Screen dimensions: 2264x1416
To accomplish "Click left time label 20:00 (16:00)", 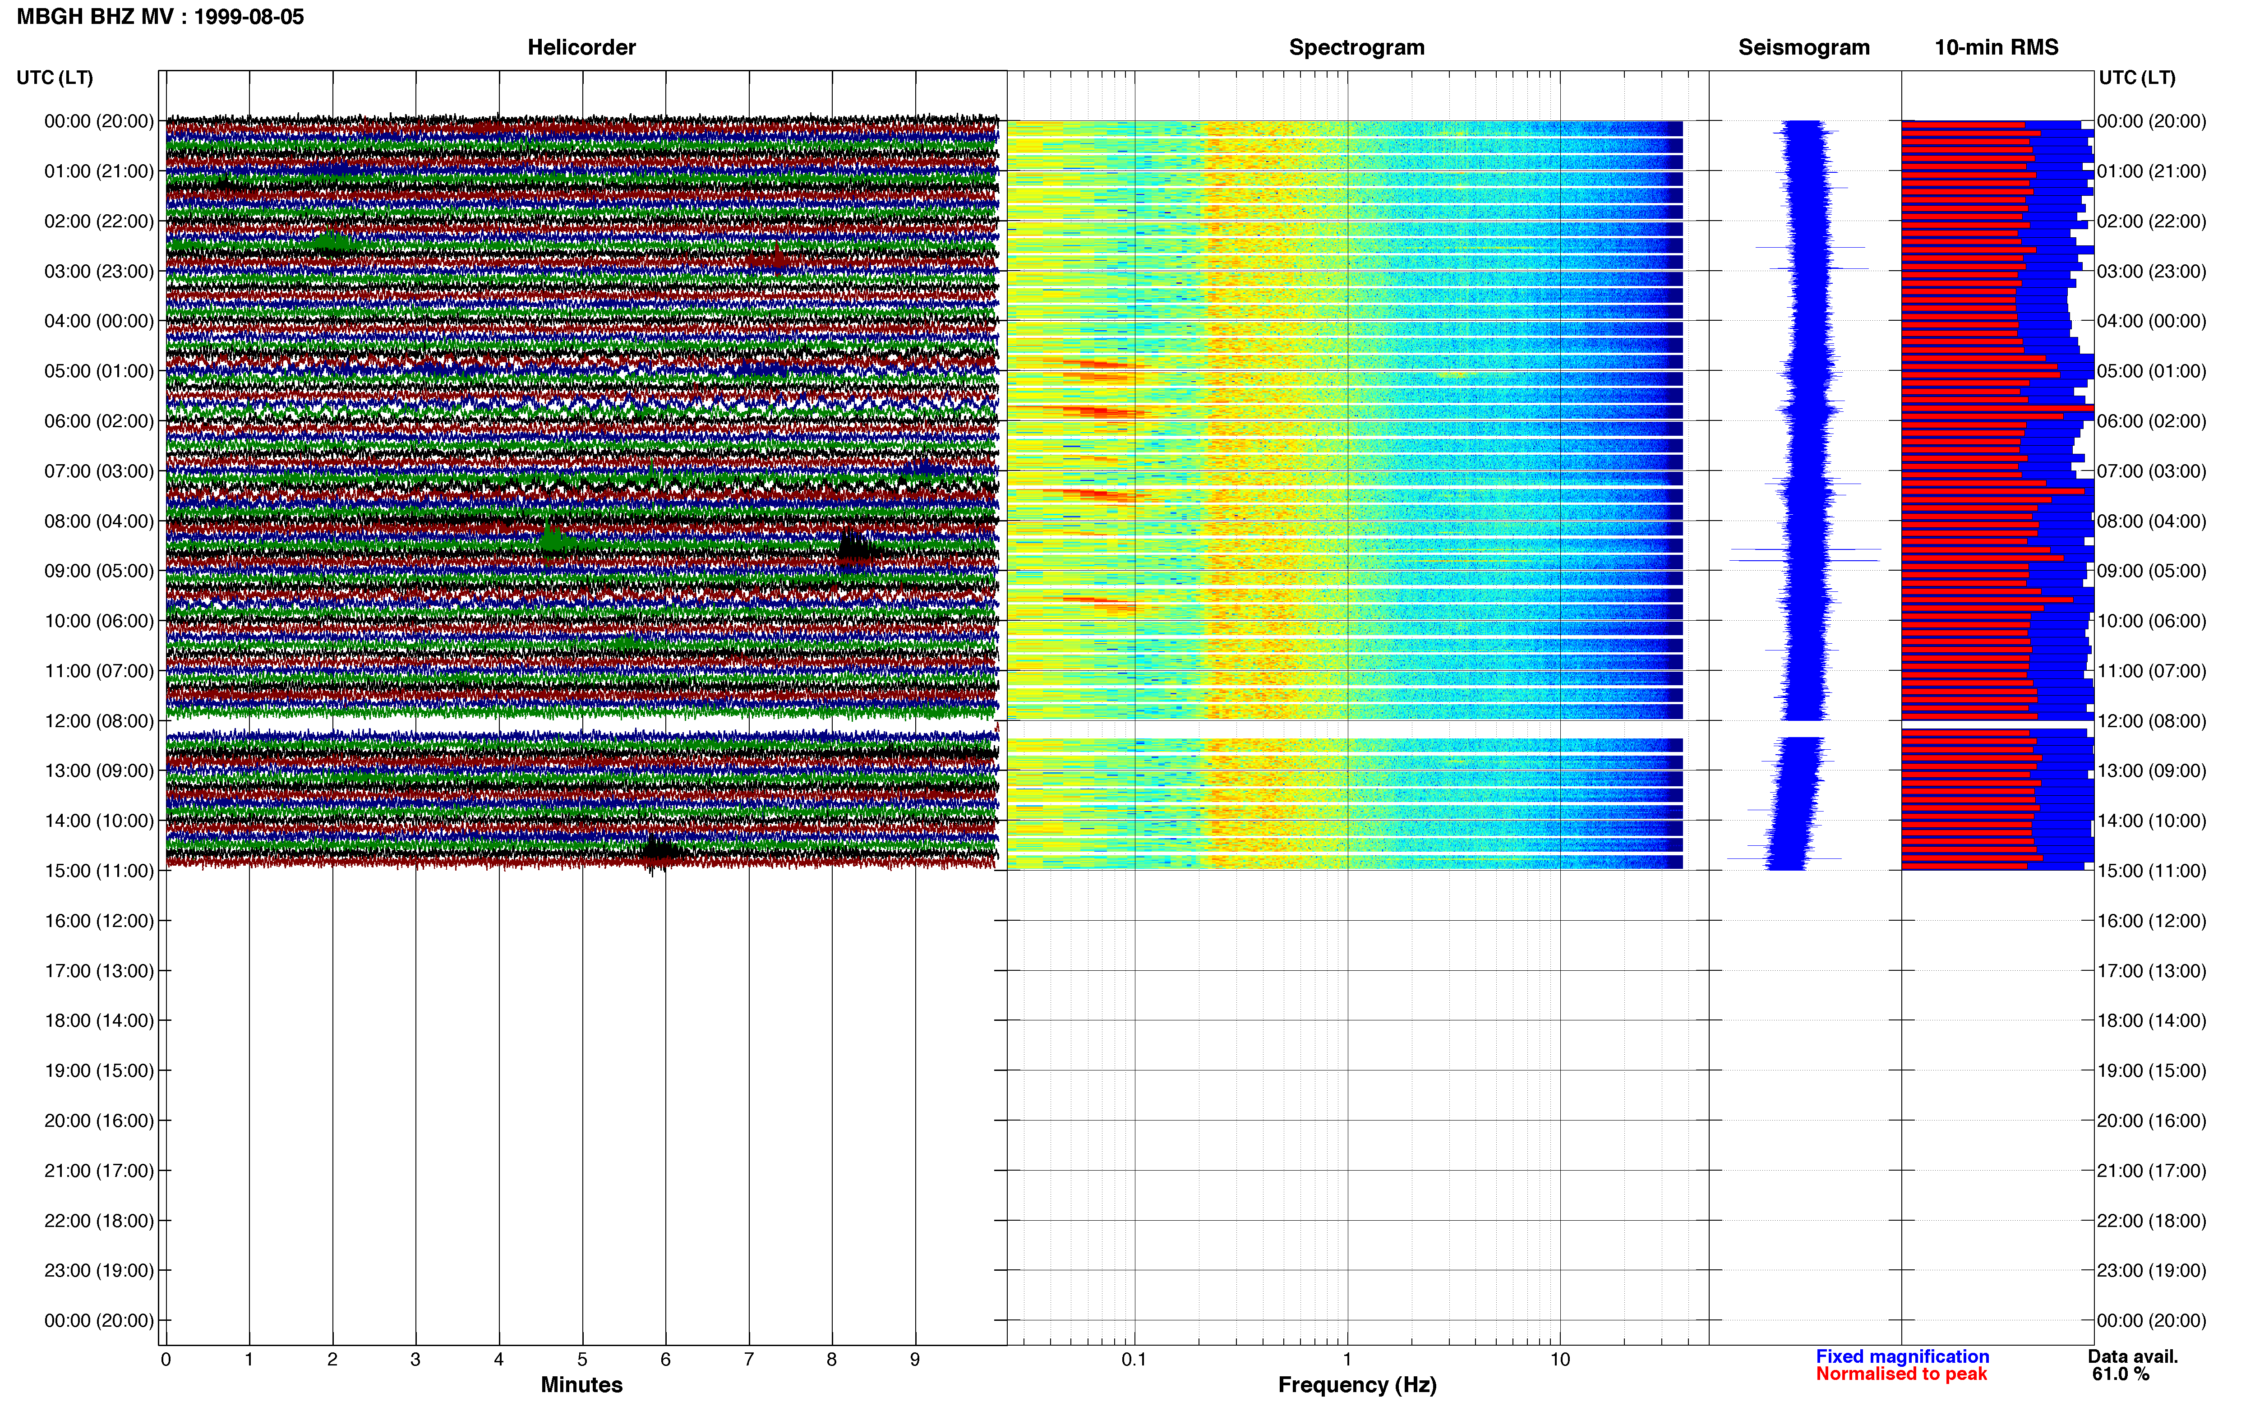I will tap(99, 1121).
